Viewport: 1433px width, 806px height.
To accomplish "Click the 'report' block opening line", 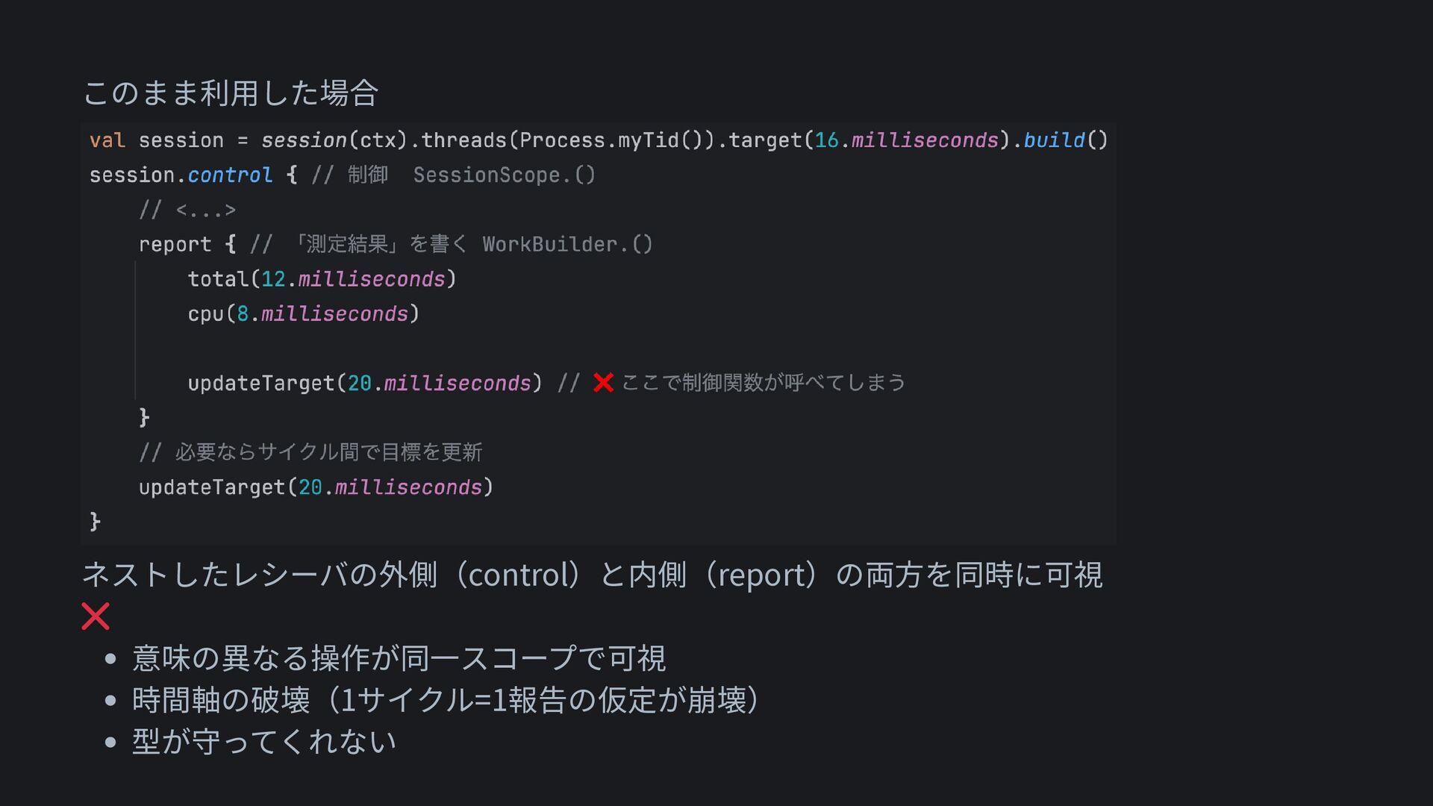I will [175, 245].
